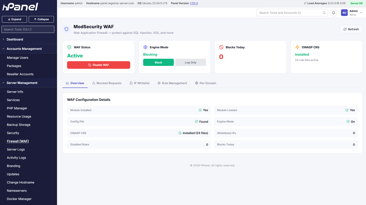Select Firewall (WAF) in sidebar

pos(18,141)
